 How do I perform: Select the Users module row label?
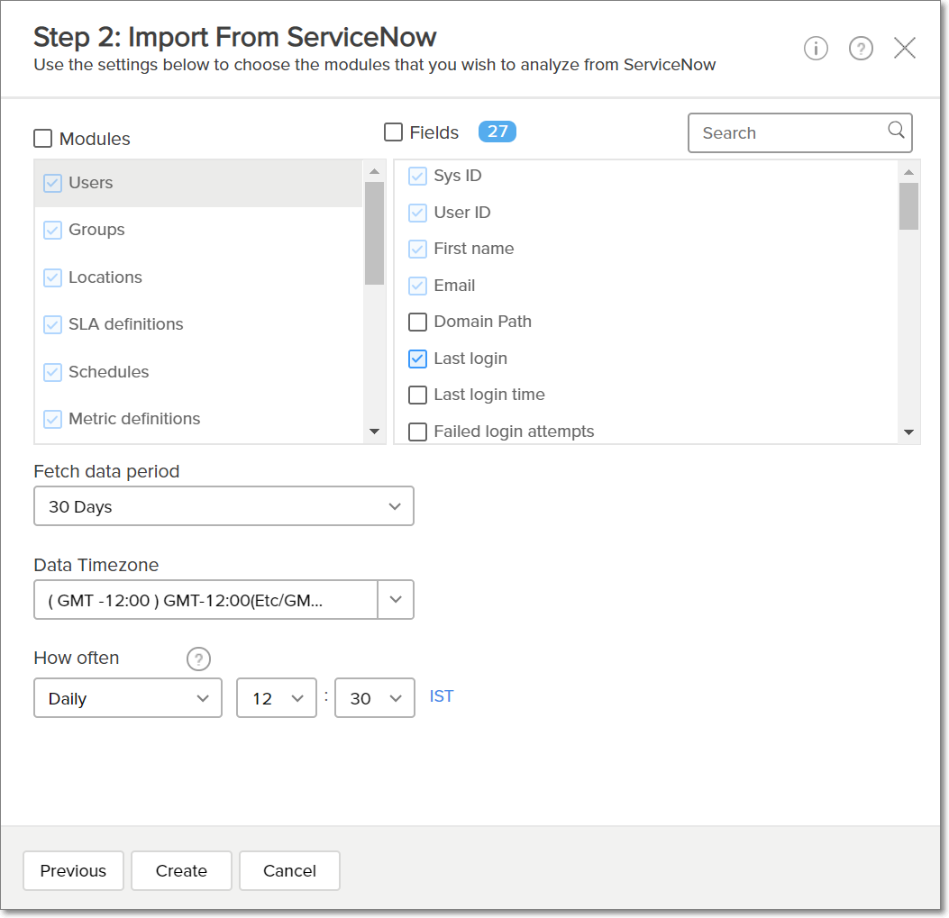click(x=91, y=183)
